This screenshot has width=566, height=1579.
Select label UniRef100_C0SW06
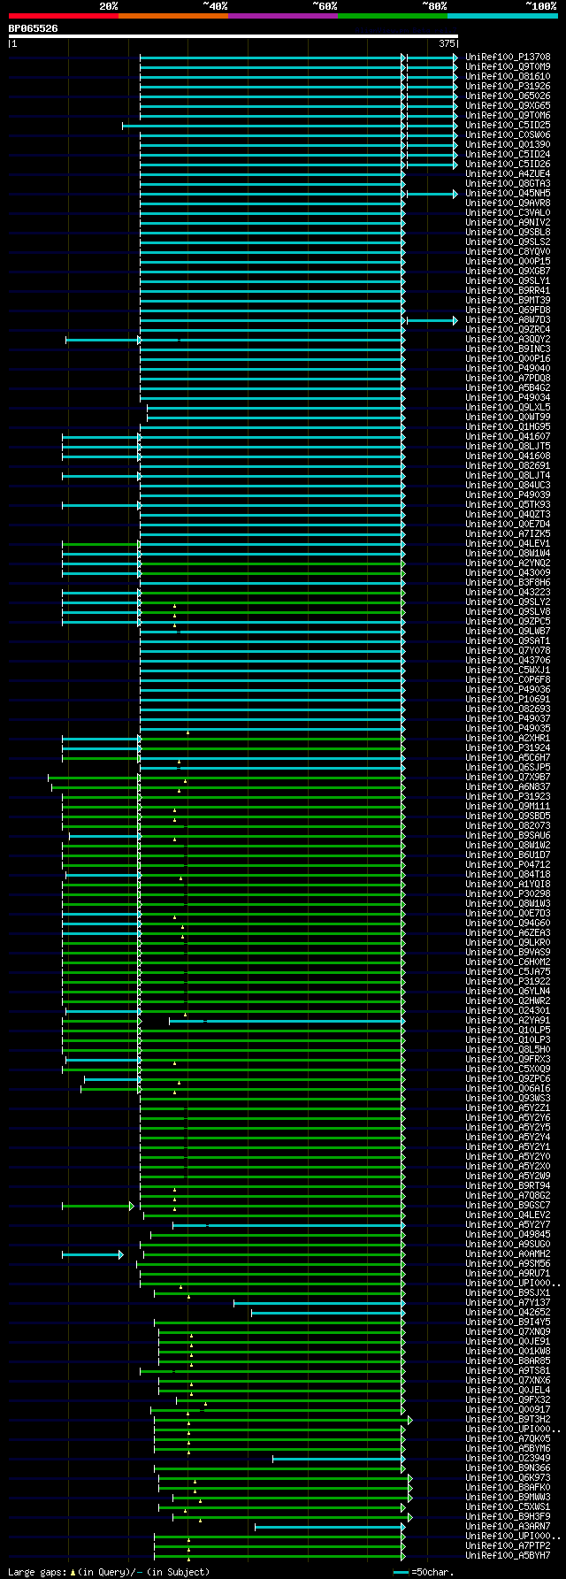point(508,135)
